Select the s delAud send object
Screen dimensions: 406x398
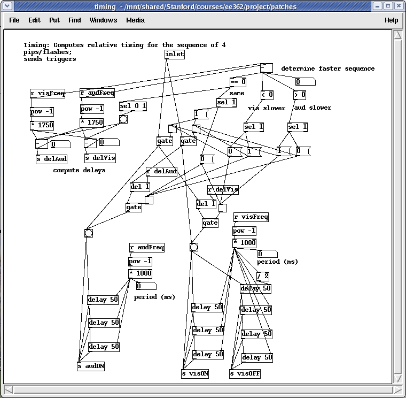[51, 159]
